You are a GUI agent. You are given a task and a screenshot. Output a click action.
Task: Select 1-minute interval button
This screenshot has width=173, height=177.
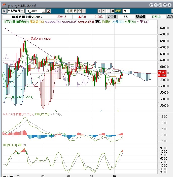pos(99,11)
